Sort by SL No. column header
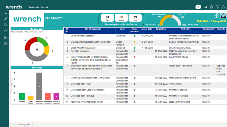The height and width of the screenshot is (127, 227). tap(67, 30)
